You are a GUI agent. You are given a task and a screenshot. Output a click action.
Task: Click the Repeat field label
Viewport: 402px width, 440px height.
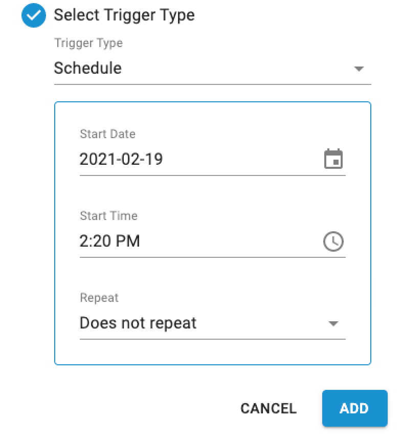99,298
